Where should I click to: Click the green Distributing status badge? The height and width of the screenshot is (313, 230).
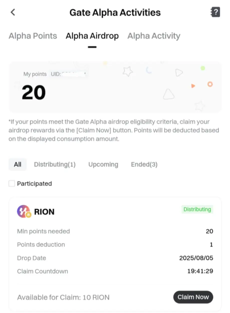tap(197, 209)
